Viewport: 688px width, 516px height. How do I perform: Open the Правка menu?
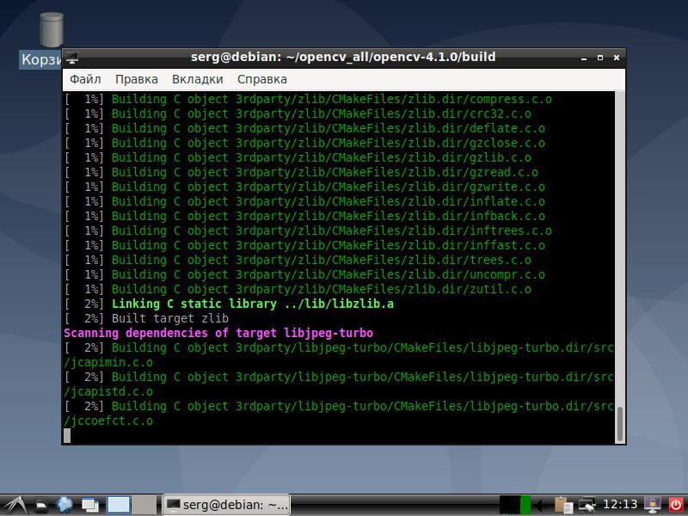tap(137, 79)
